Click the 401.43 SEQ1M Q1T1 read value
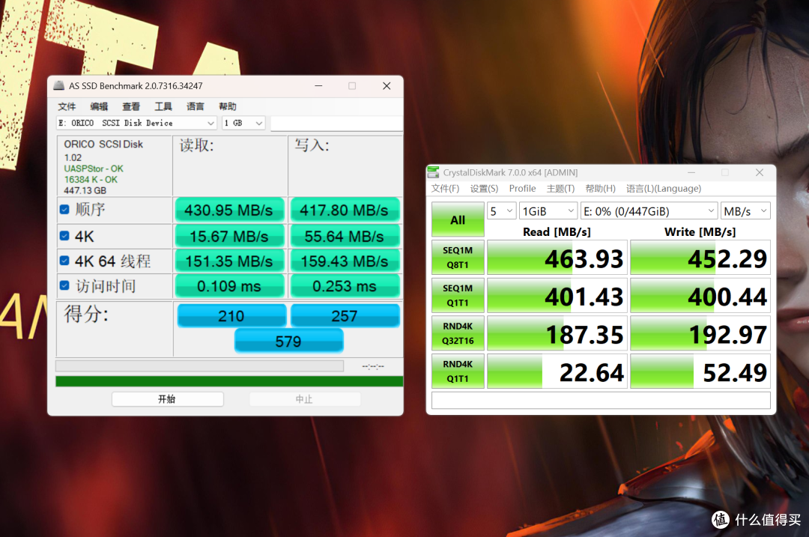The width and height of the screenshot is (809, 537). (x=557, y=296)
